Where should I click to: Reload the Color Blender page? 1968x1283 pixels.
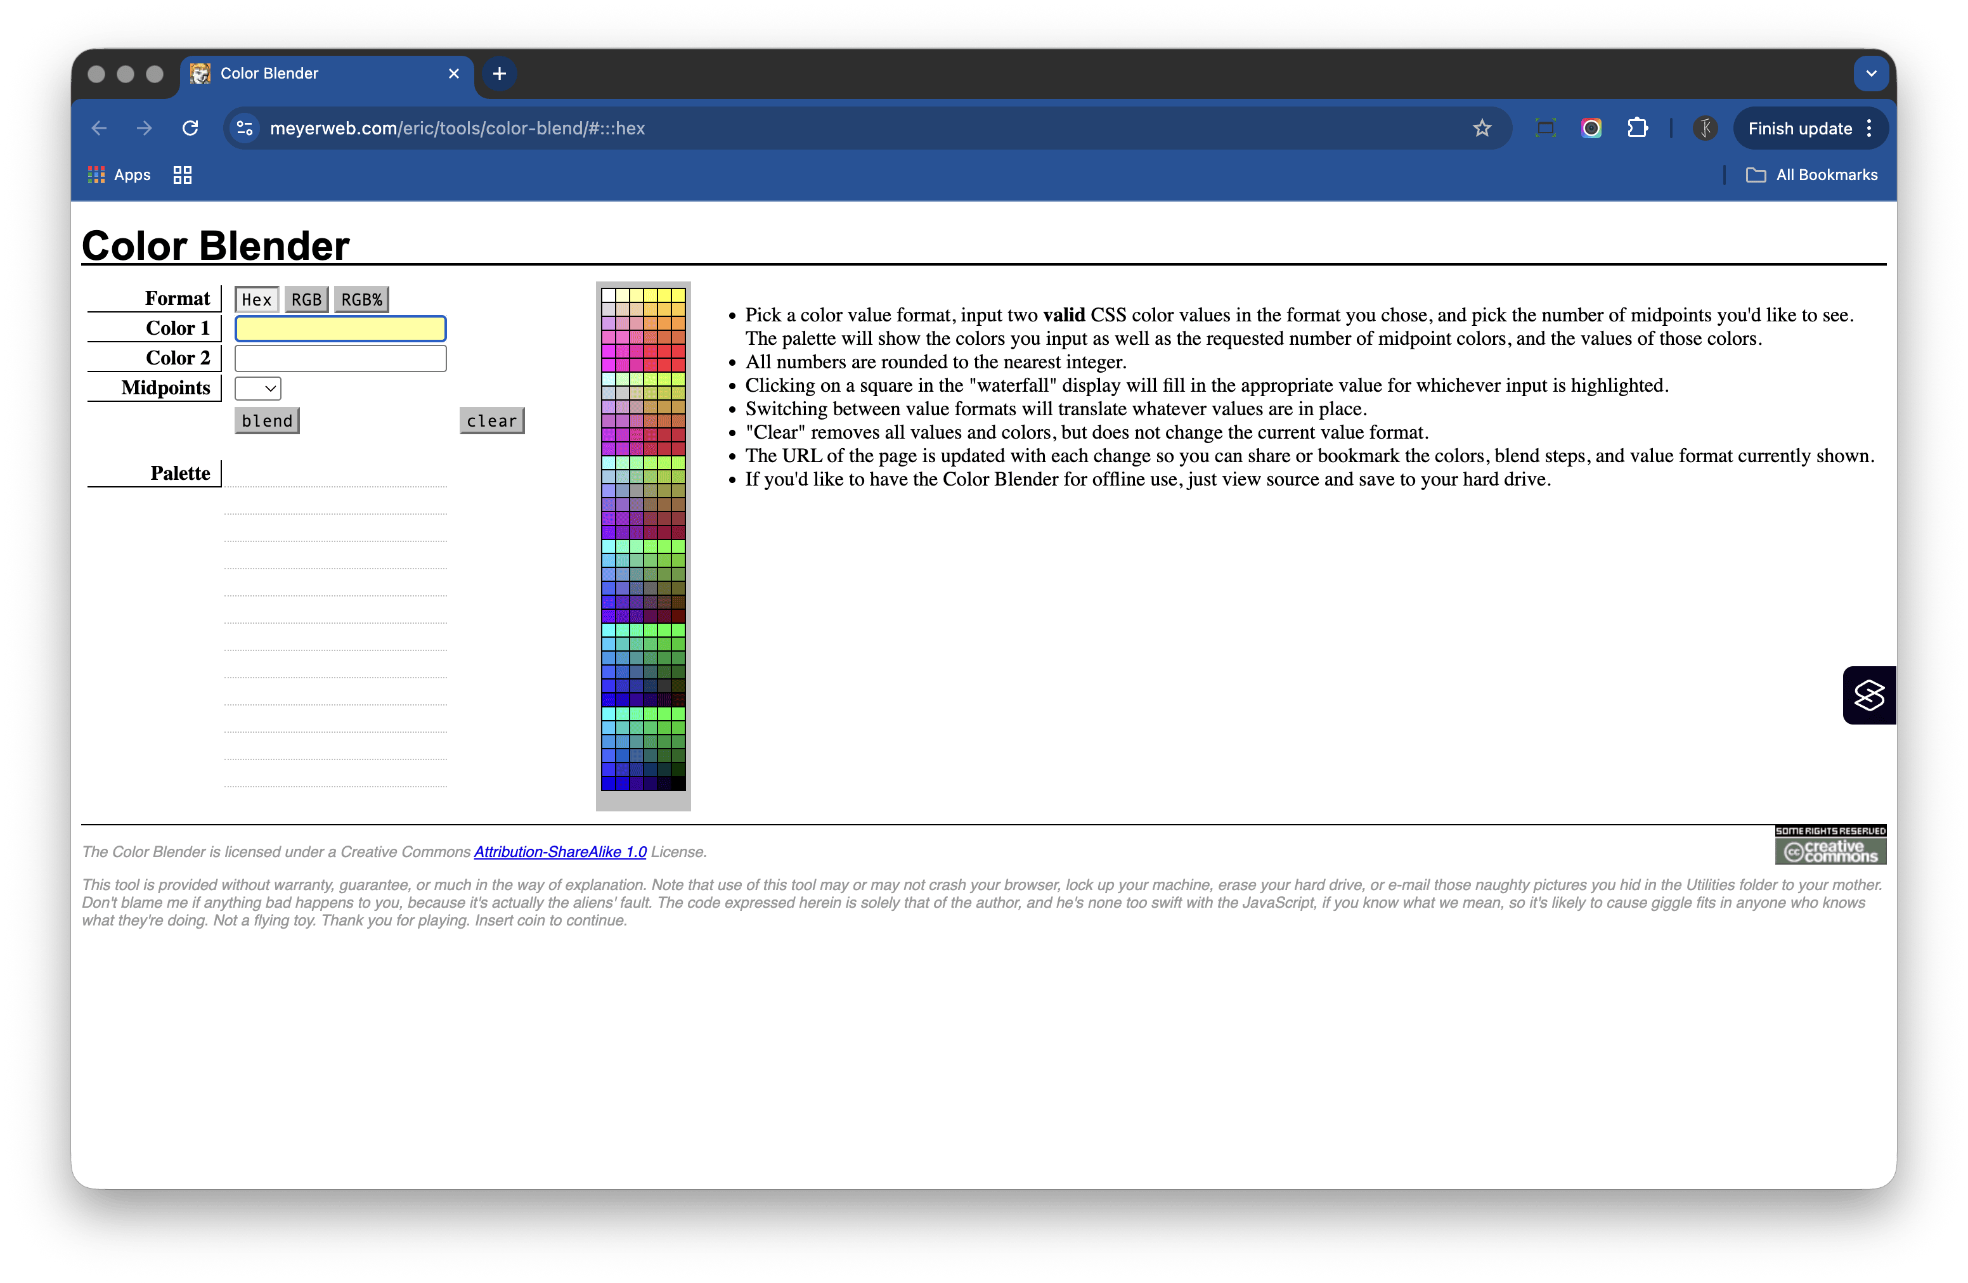click(x=190, y=128)
